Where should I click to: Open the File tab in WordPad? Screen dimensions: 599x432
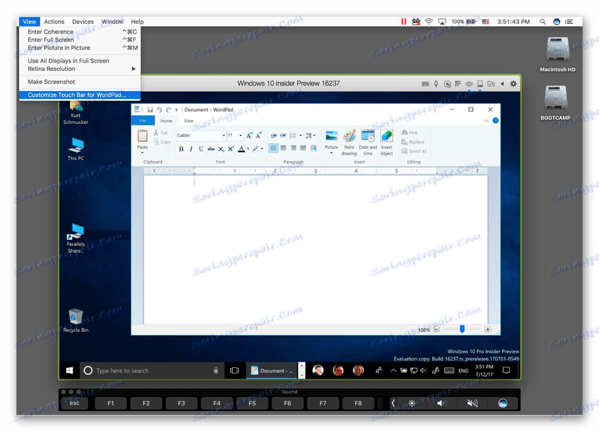point(143,121)
